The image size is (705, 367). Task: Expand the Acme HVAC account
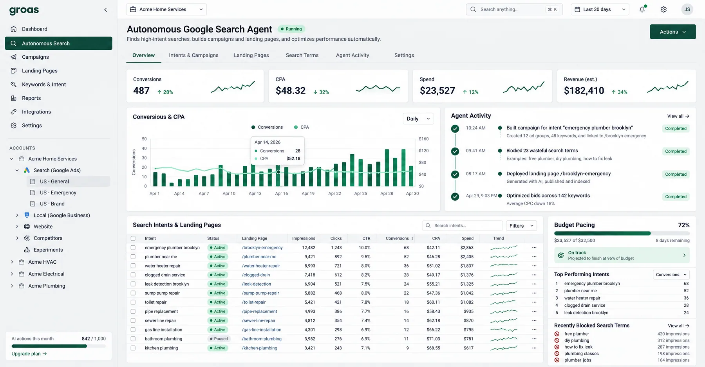click(x=12, y=262)
